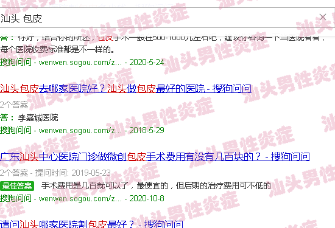The height and width of the screenshot is (228, 335).
Task: Select text 提问时间: 2019-05-23
Action: point(73,173)
